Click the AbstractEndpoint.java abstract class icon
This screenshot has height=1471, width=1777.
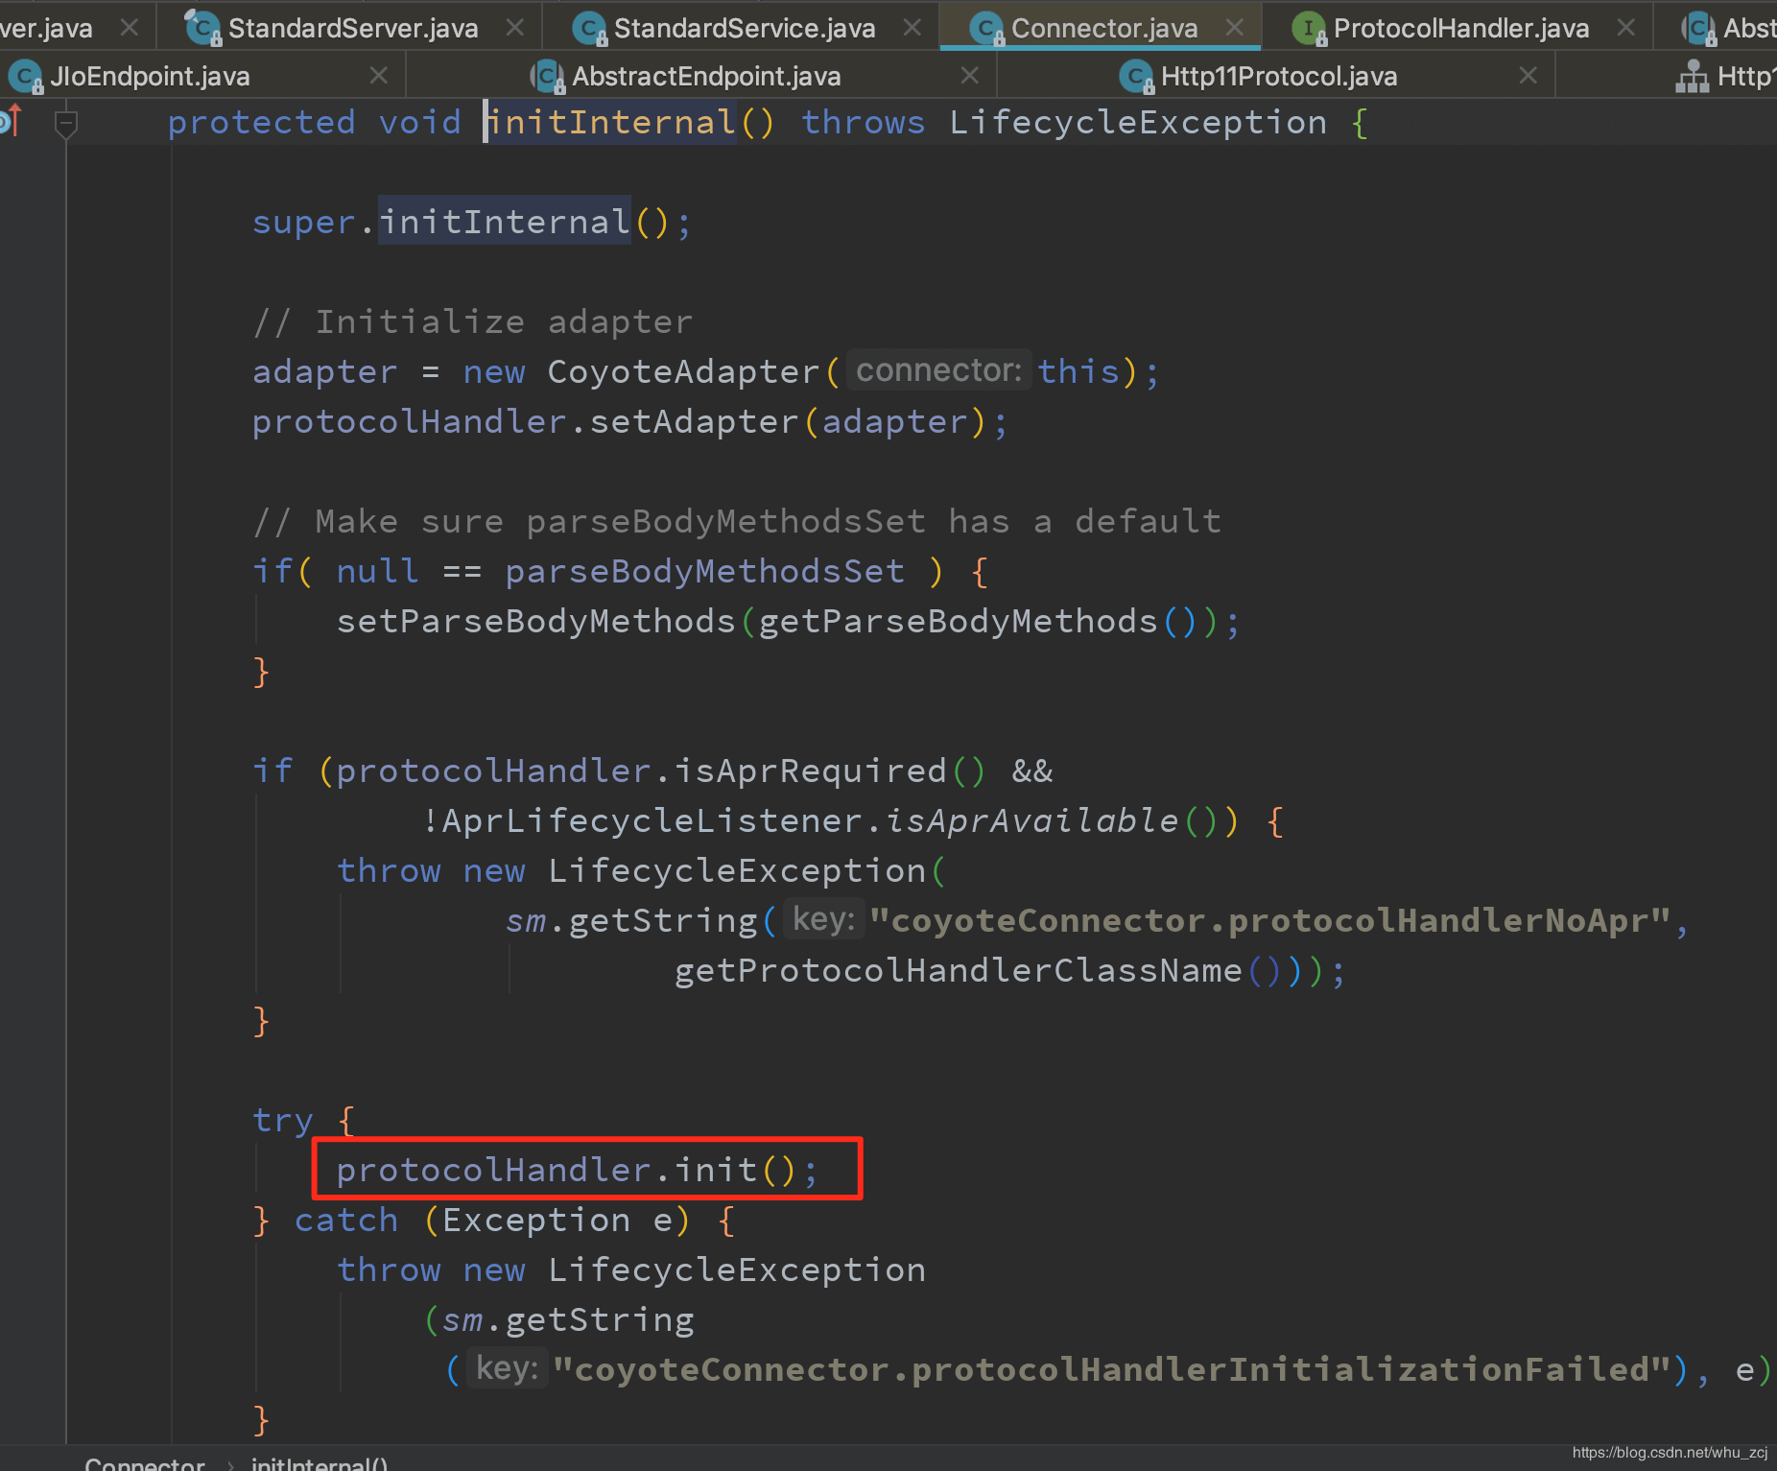(x=548, y=76)
